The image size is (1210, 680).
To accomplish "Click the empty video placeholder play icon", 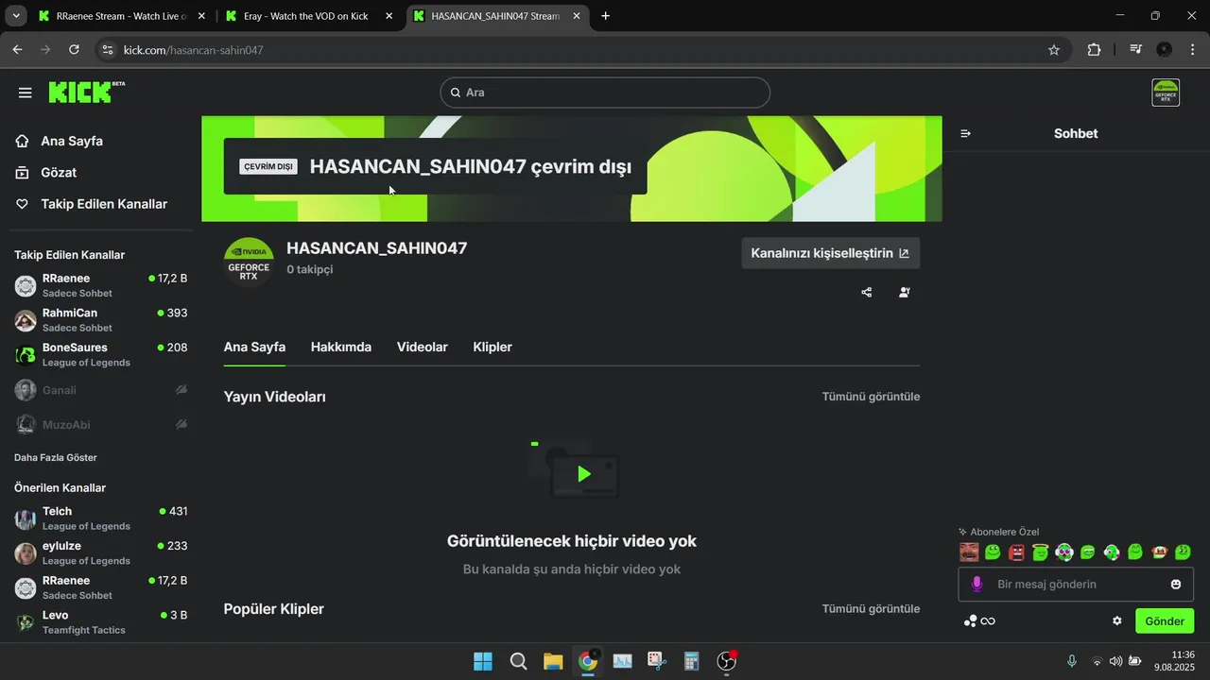I will (x=584, y=474).
